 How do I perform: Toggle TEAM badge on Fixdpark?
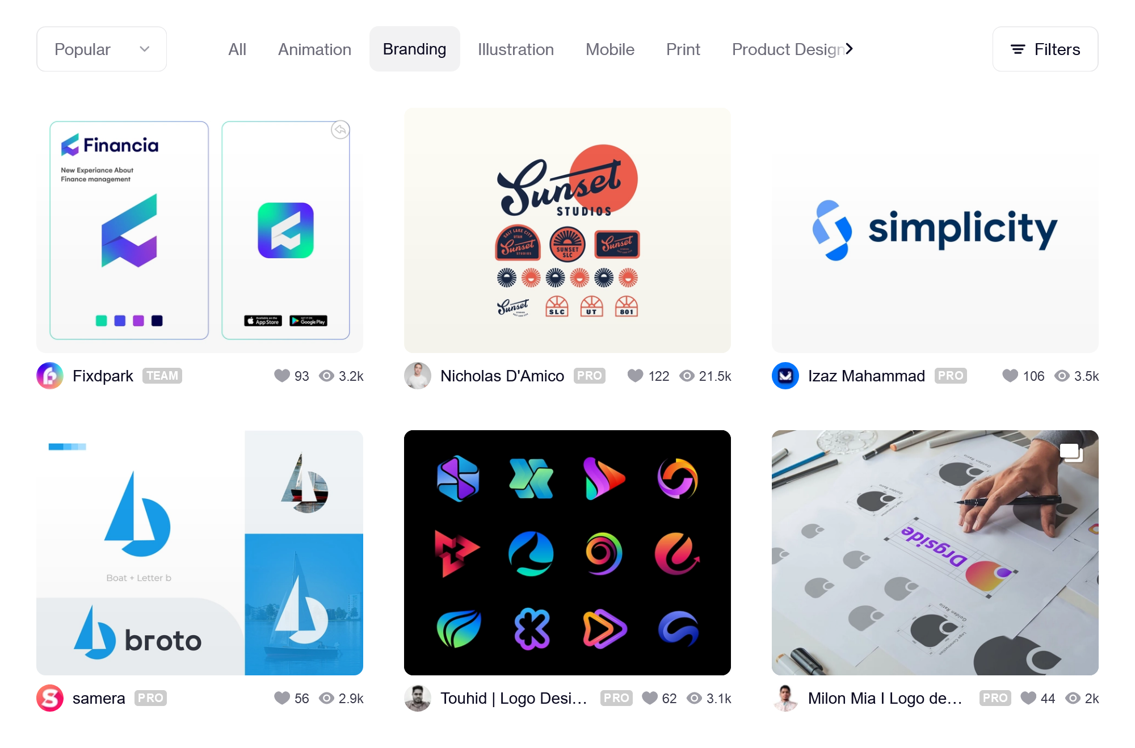(162, 375)
